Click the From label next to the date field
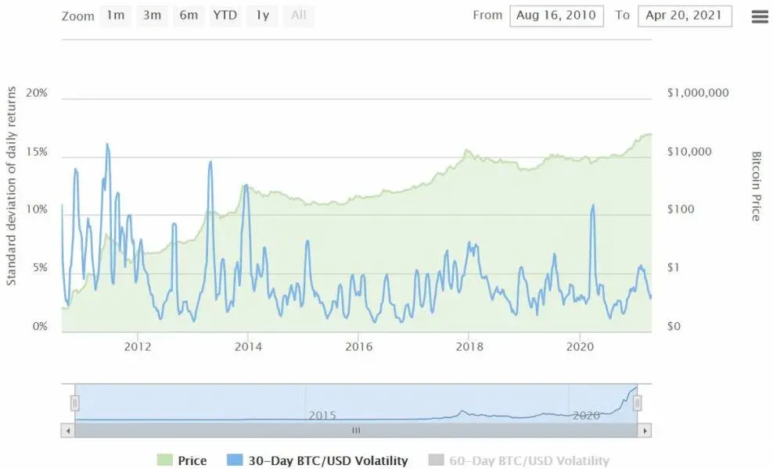This screenshot has width=773, height=469. (x=487, y=16)
